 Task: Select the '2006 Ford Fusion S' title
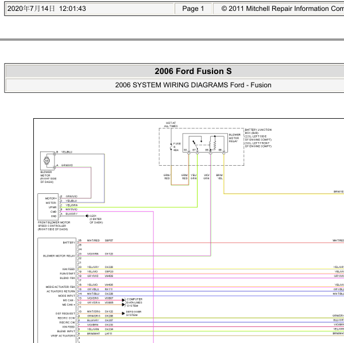193,71
